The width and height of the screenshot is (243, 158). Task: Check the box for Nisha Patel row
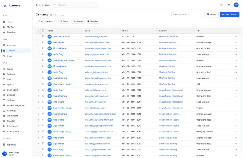(x=43, y=42)
